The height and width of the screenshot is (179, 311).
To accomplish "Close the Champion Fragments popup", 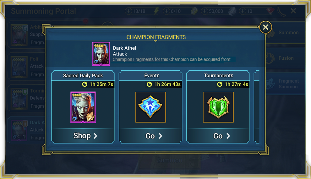I will tap(265, 27).
